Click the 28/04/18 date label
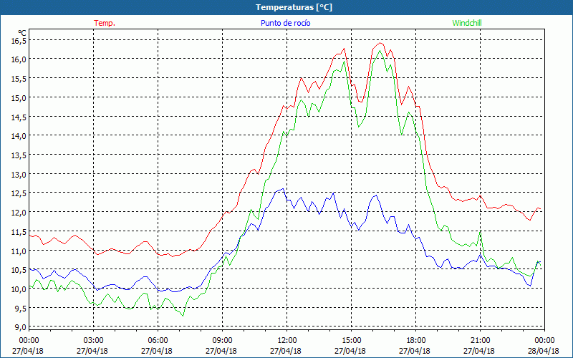This screenshot has height=358, width=573. click(x=544, y=351)
